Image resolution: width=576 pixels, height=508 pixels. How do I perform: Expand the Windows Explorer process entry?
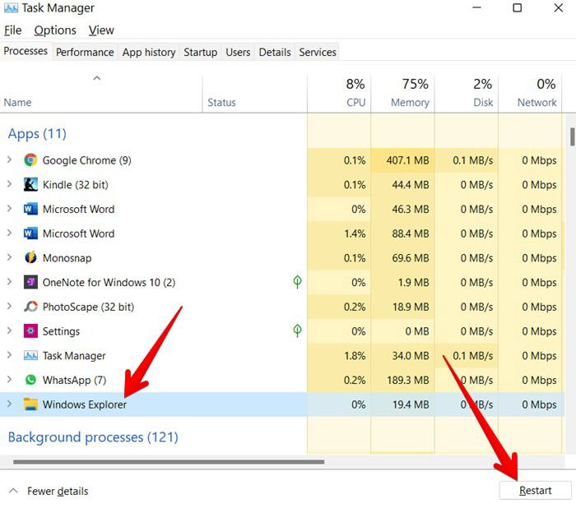[x=9, y=404]
